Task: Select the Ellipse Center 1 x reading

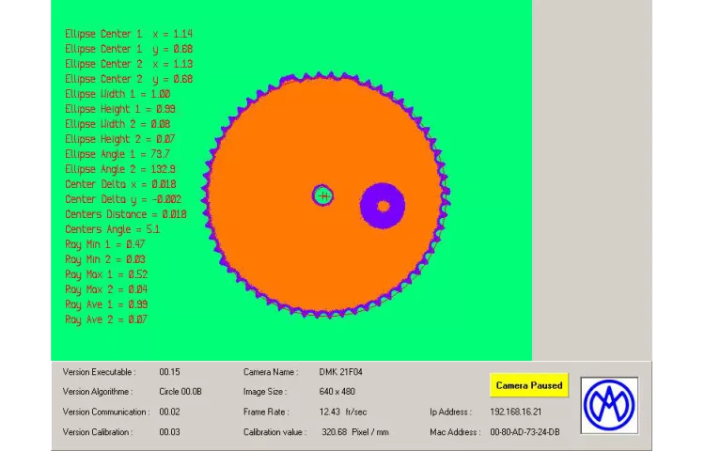Action: (129, 34)
